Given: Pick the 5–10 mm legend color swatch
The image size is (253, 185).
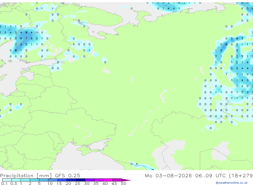Looking at the screenshot, I should (x=44, y=180).
